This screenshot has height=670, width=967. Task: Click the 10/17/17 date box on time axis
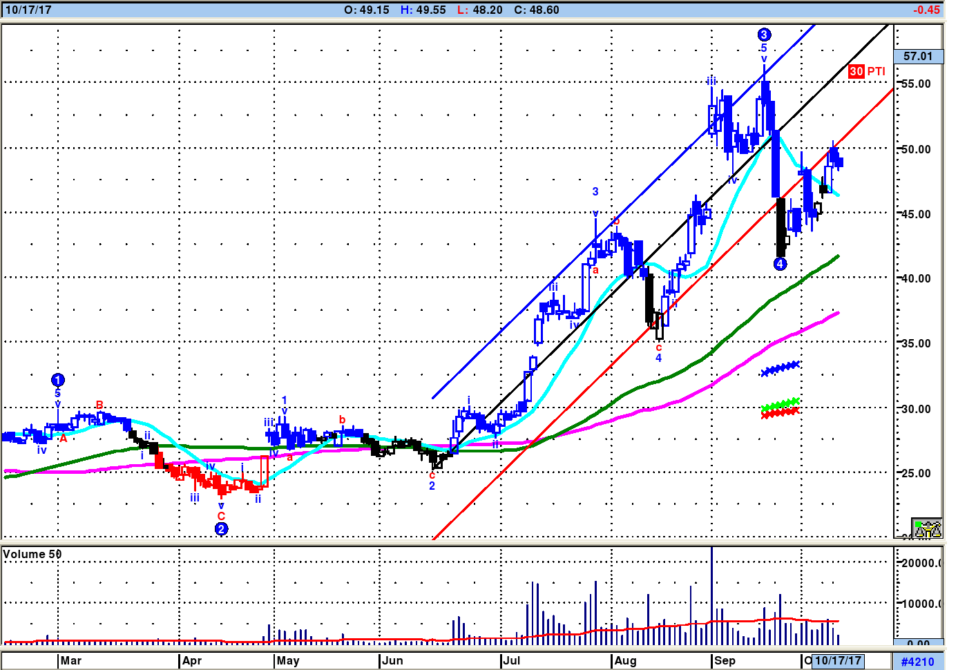838,661
